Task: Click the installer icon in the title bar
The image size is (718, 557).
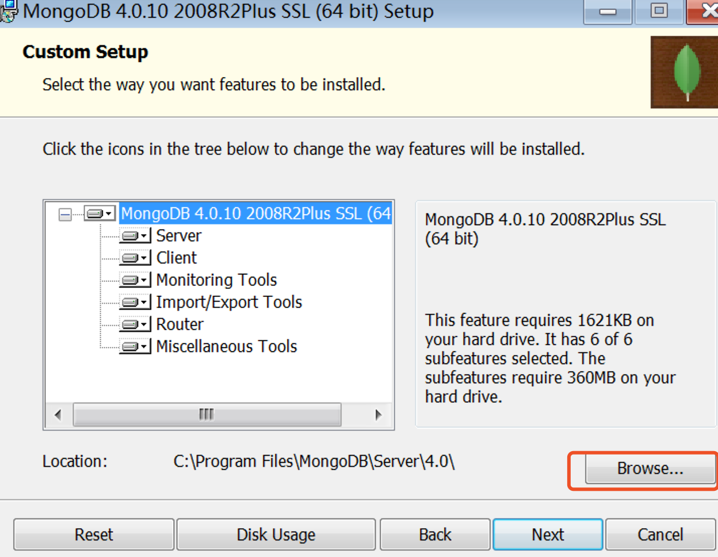Action: click(9, 11)
